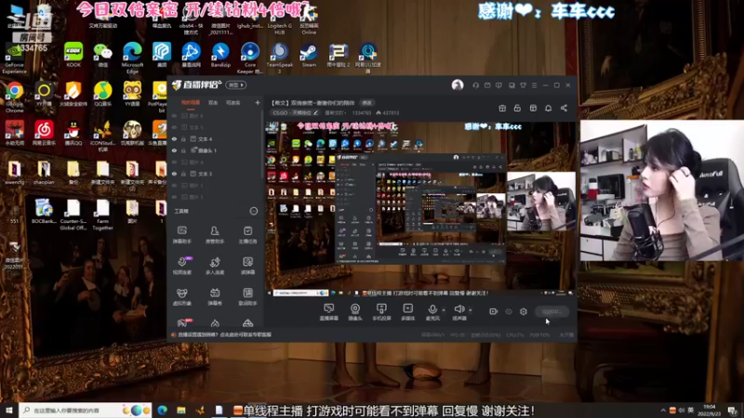Screen dimensions: 744x418
Task: Open the notification bell in stream header
Action: tap(548, 108)
